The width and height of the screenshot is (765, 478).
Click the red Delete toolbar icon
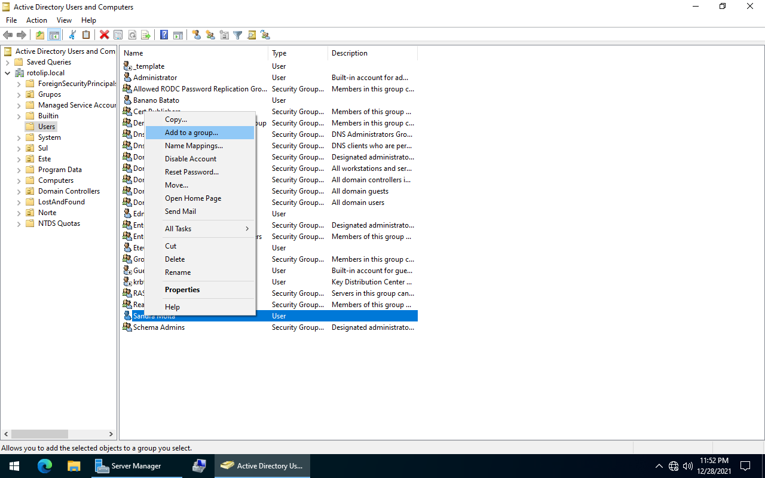coord(104,35)
